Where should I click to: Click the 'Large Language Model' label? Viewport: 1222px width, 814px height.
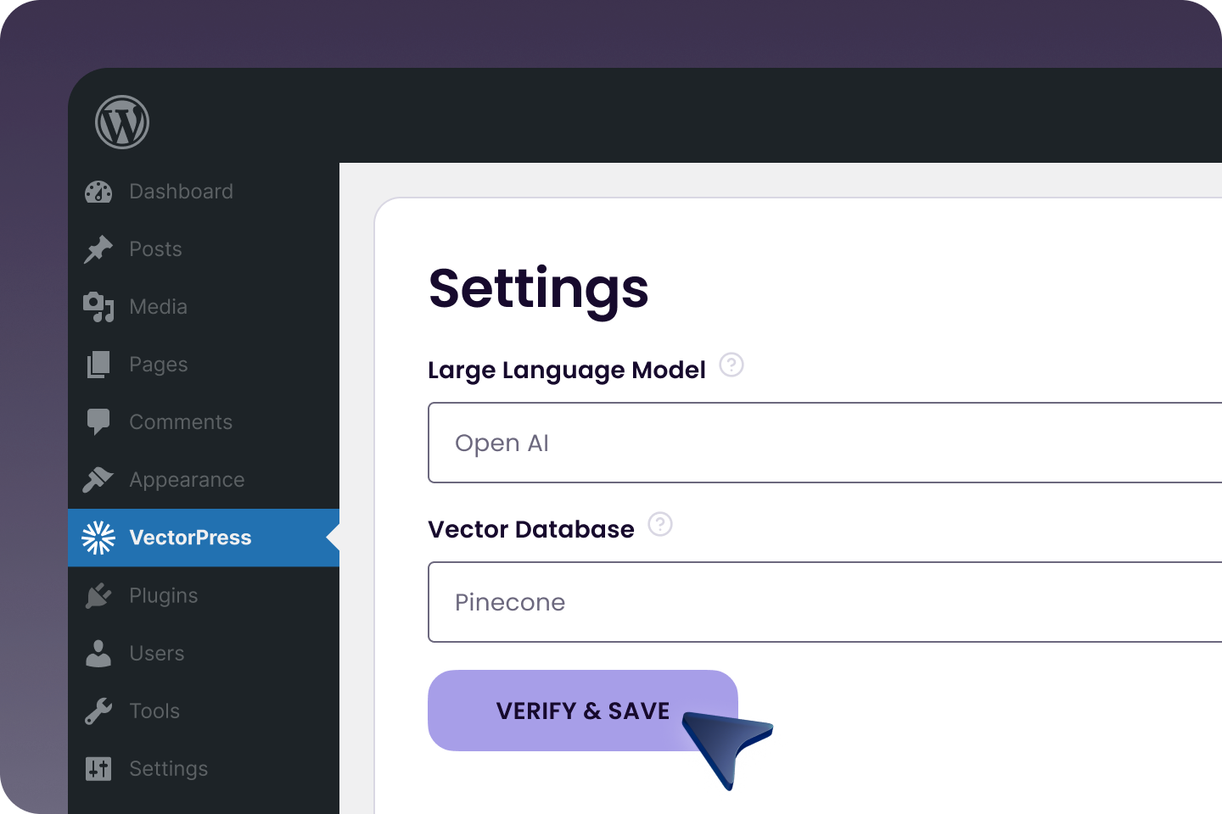pyautogui.click(x=567, y=371)
